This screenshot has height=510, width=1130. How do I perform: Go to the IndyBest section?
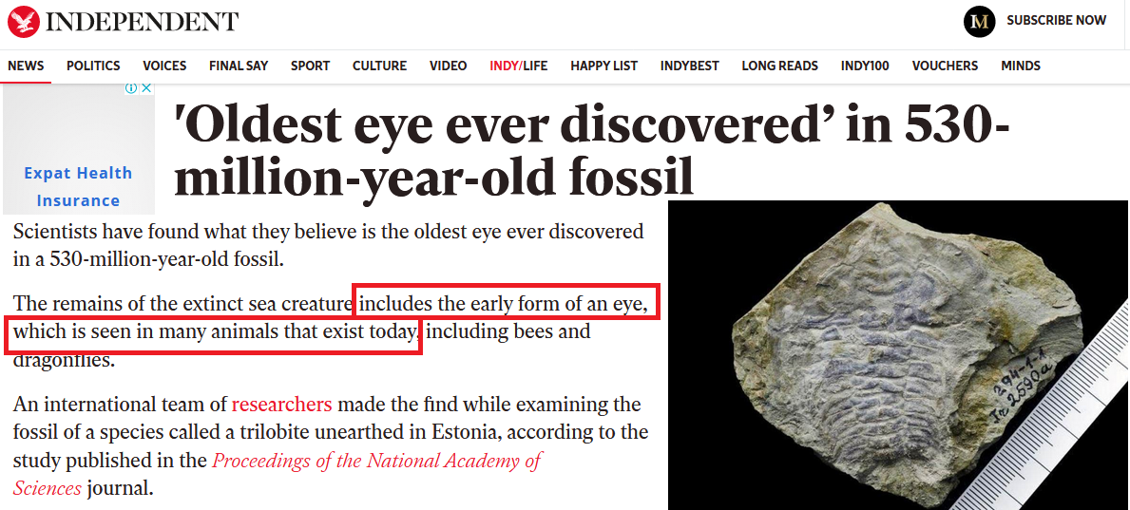[689, 66]
